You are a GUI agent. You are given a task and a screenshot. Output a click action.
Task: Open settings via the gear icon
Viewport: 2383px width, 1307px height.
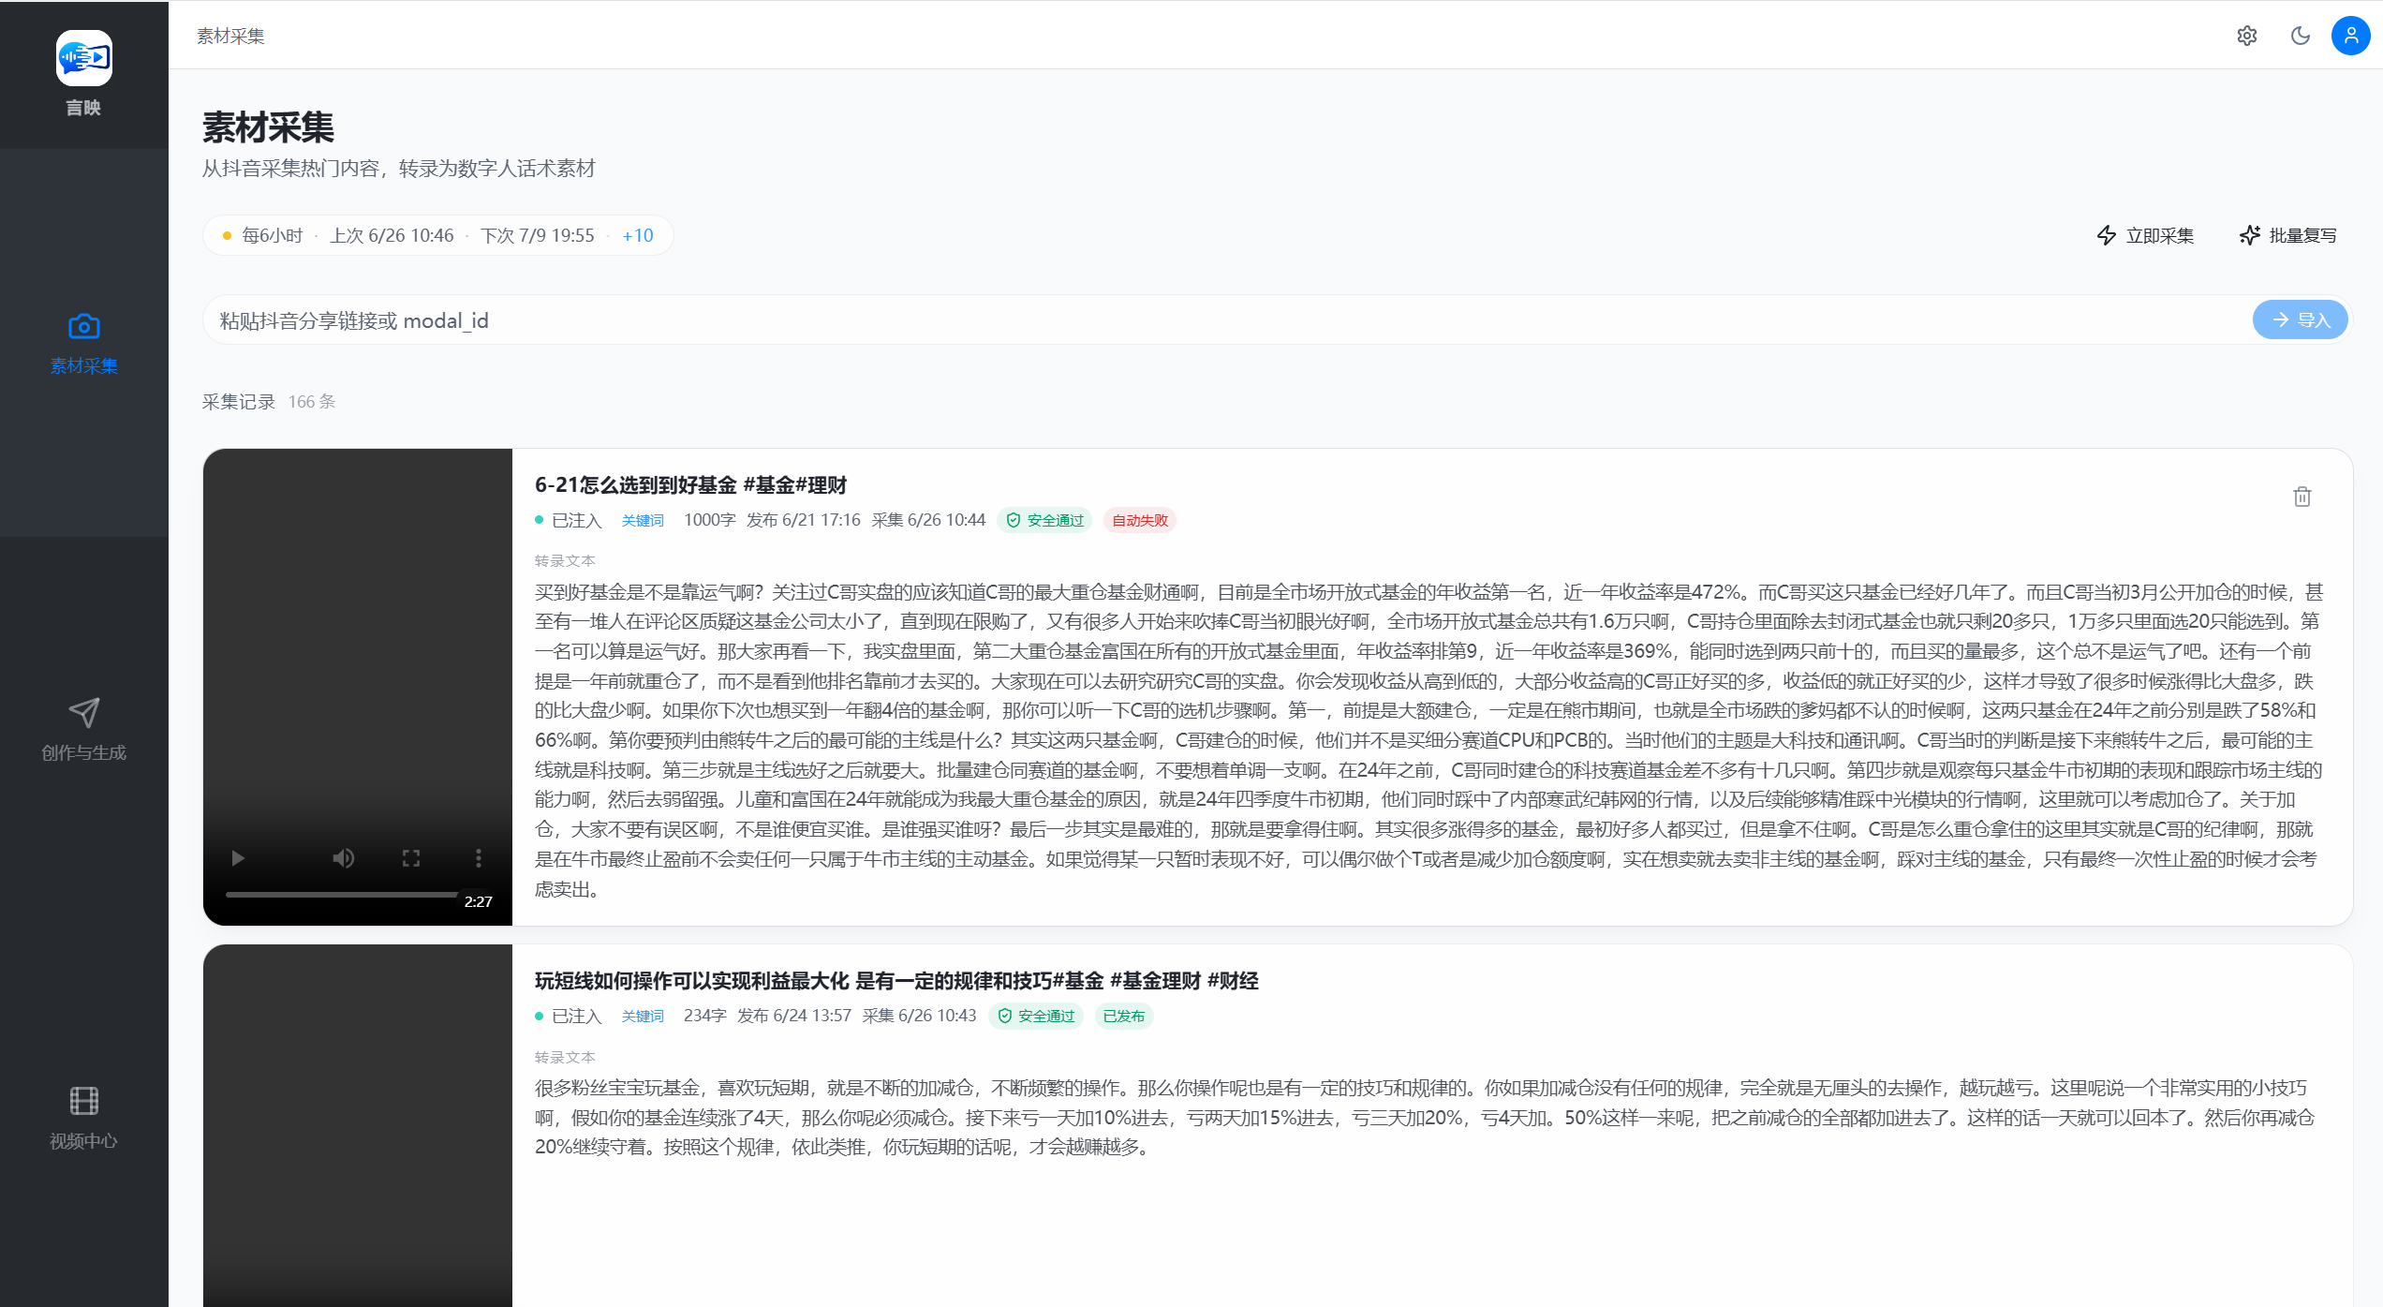tap(2246, 36)
